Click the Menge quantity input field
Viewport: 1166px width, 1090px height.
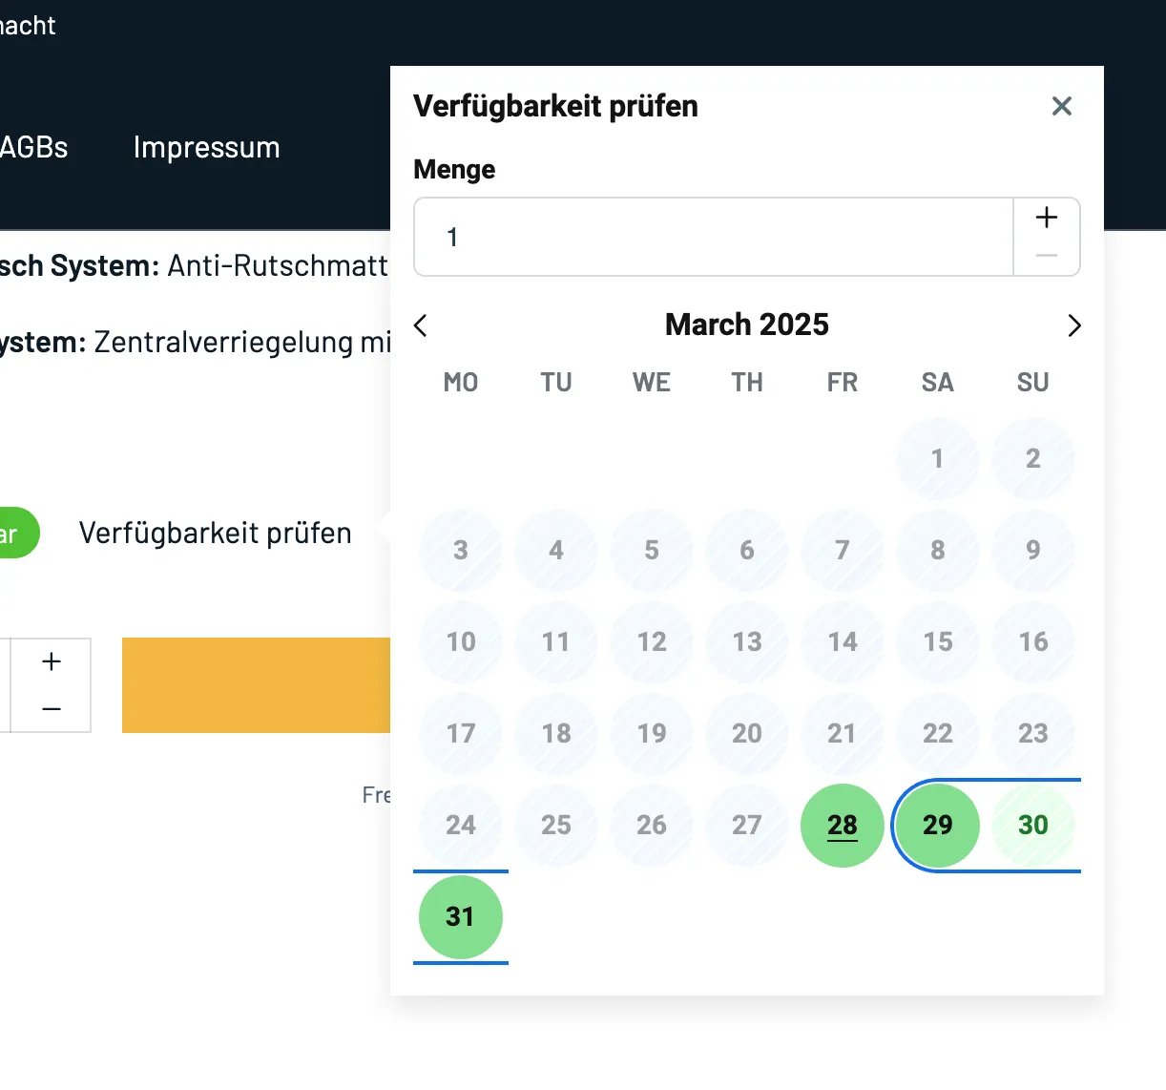714,237
